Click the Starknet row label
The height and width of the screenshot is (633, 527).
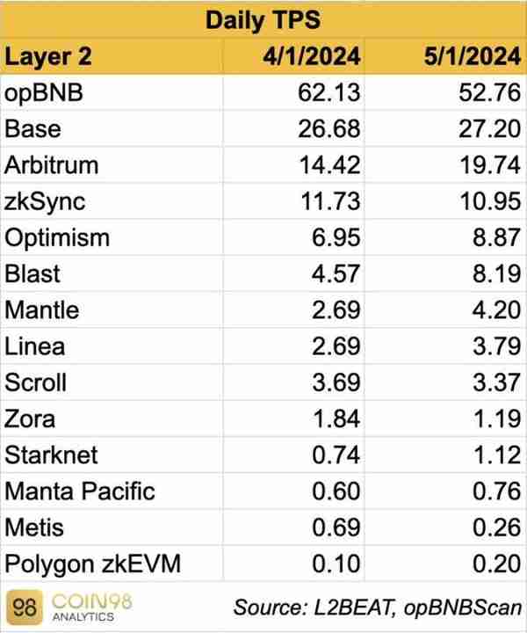(51, 455)
